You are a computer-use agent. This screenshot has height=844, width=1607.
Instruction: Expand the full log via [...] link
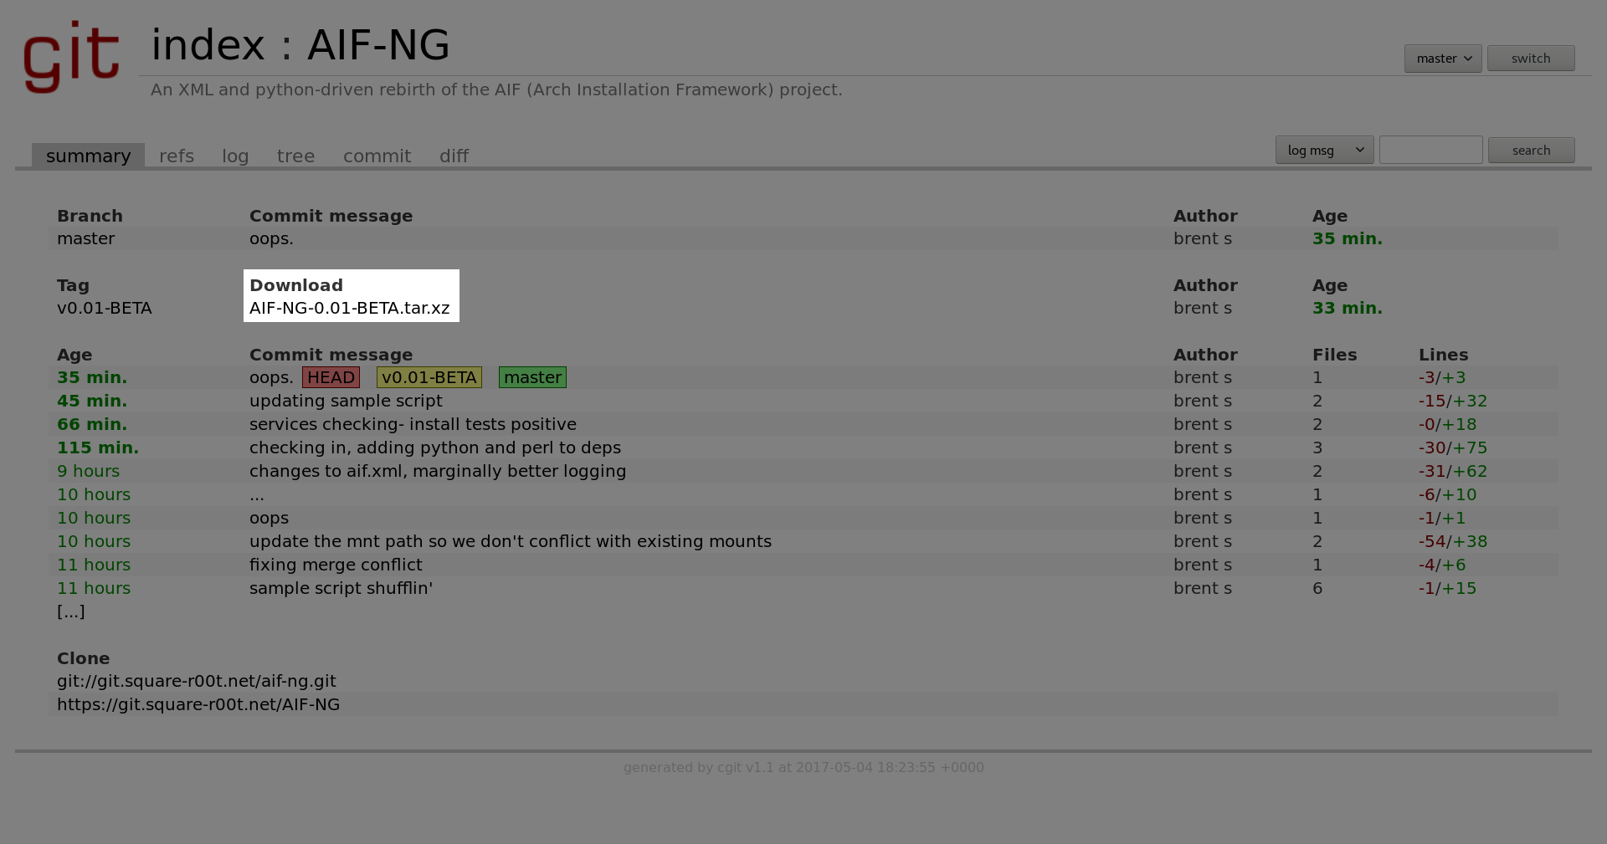[x=71, y=612]
